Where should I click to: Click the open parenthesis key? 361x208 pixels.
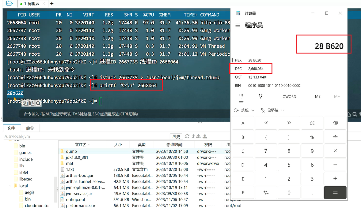[x=266, y=137]
